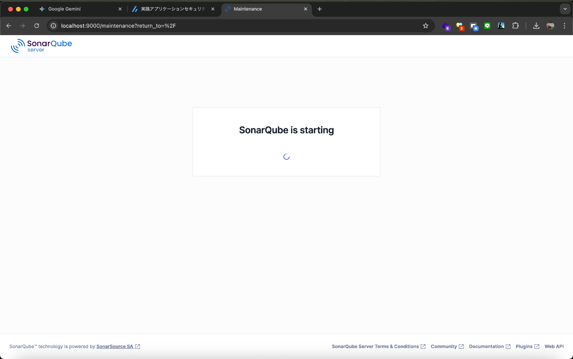
Task: Close the Google Gemini tab
Action: [x=120, y=9]
